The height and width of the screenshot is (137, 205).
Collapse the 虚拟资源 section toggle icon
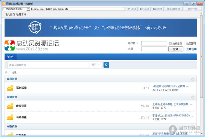193,97
